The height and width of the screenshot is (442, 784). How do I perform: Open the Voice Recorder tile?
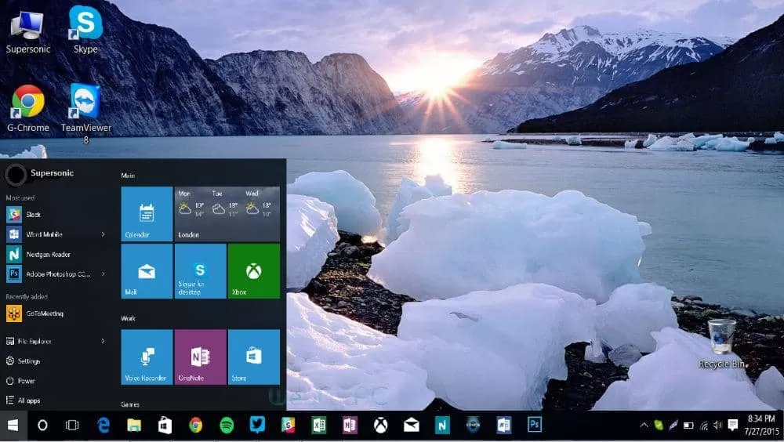coord(147,357)
